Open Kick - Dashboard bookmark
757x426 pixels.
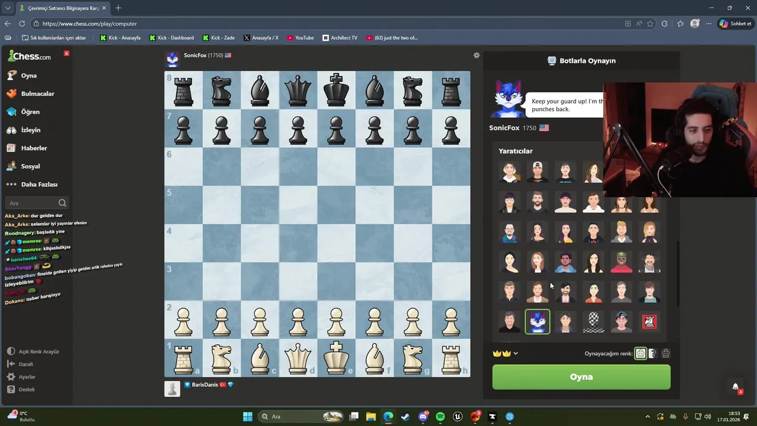click(x=172, y=38)
